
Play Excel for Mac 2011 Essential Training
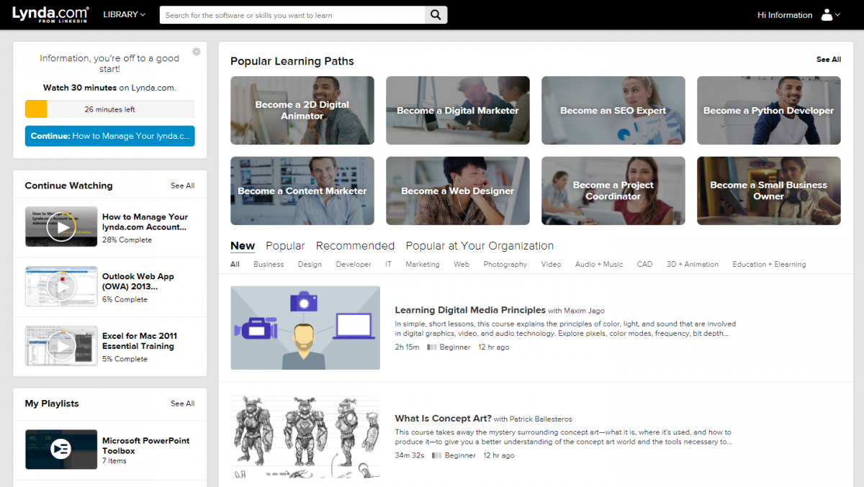click(x=61, y=346)
